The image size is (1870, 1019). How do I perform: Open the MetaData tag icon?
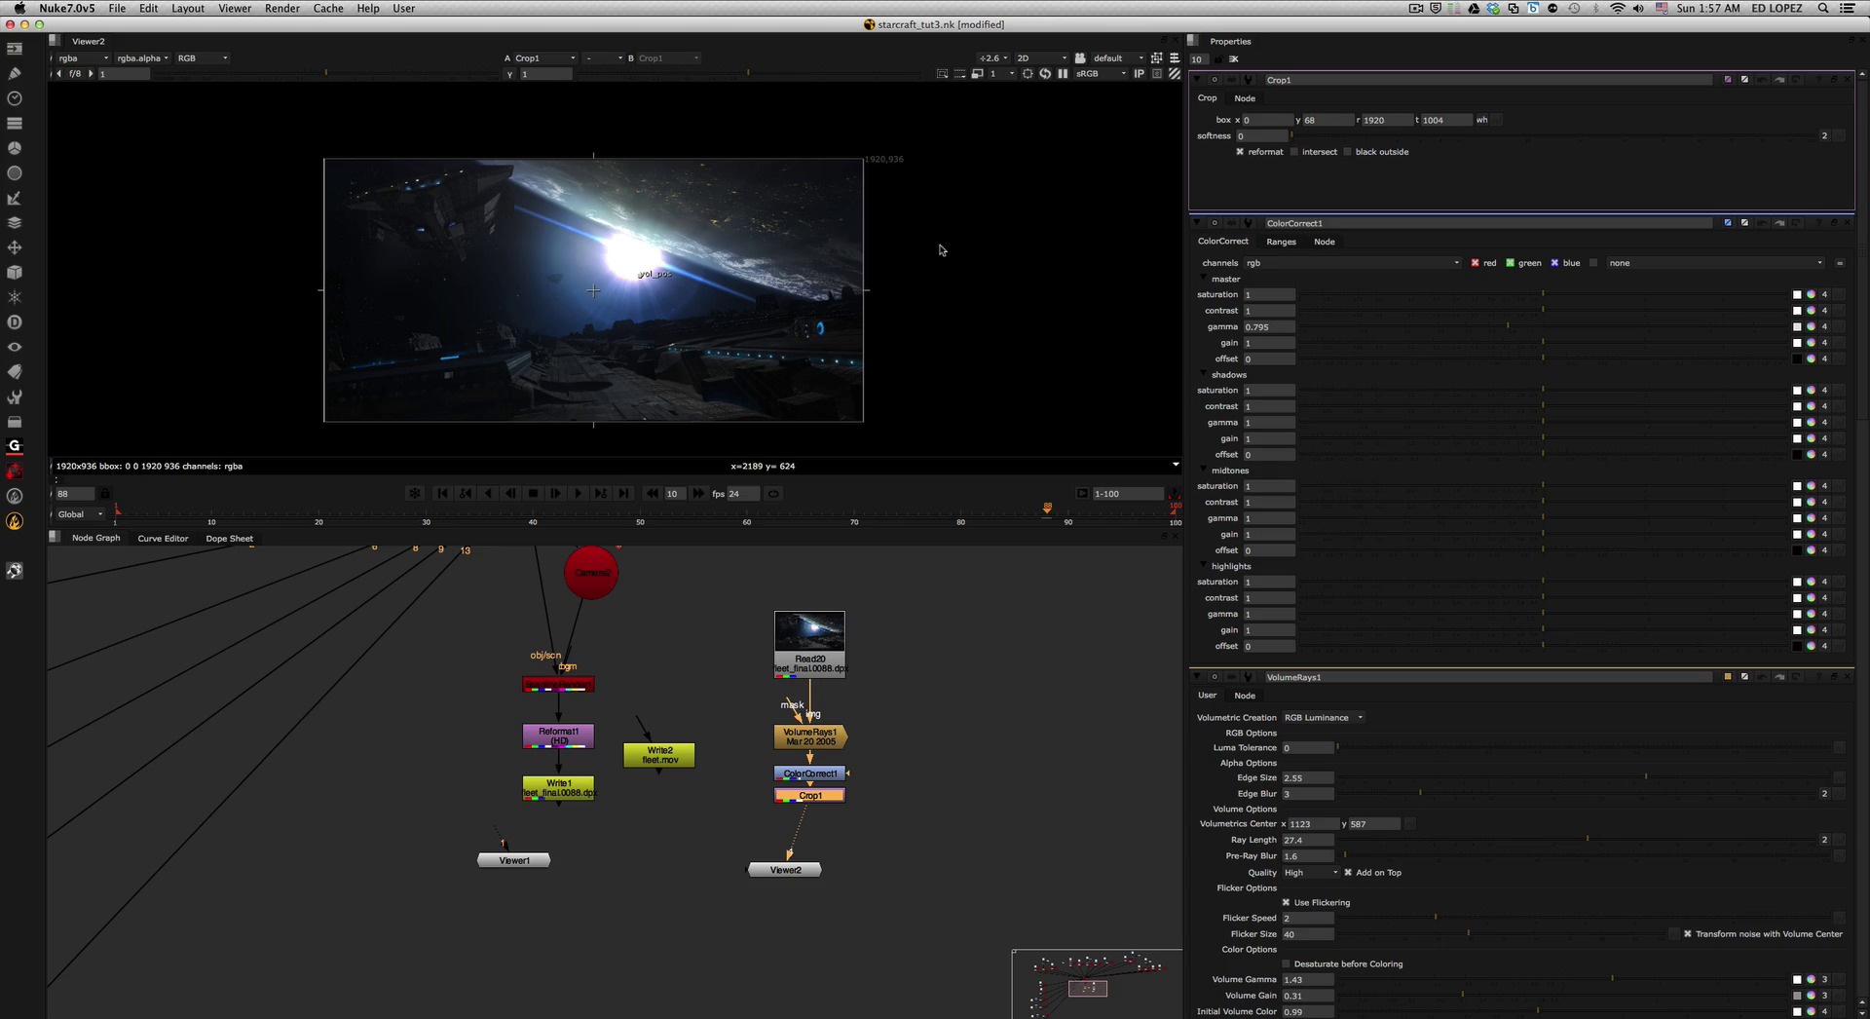pos(15,372)
